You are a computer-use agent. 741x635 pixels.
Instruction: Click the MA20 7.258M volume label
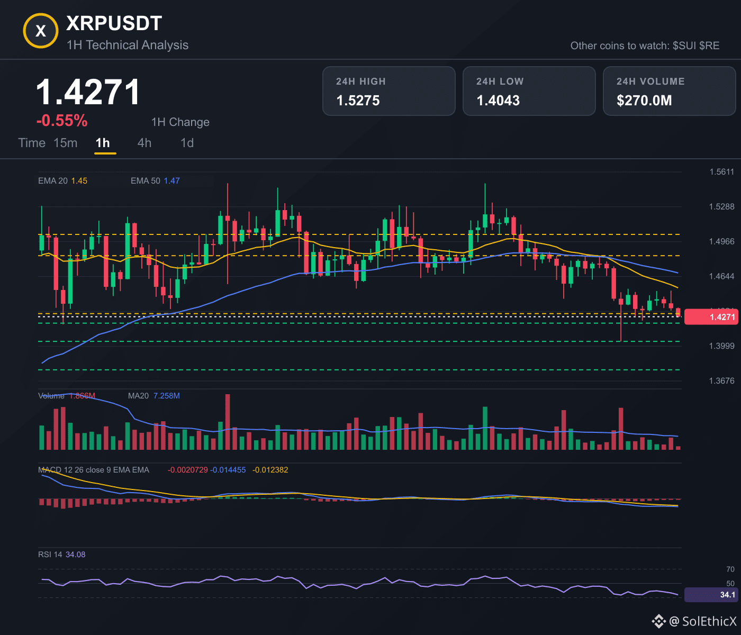154,396
